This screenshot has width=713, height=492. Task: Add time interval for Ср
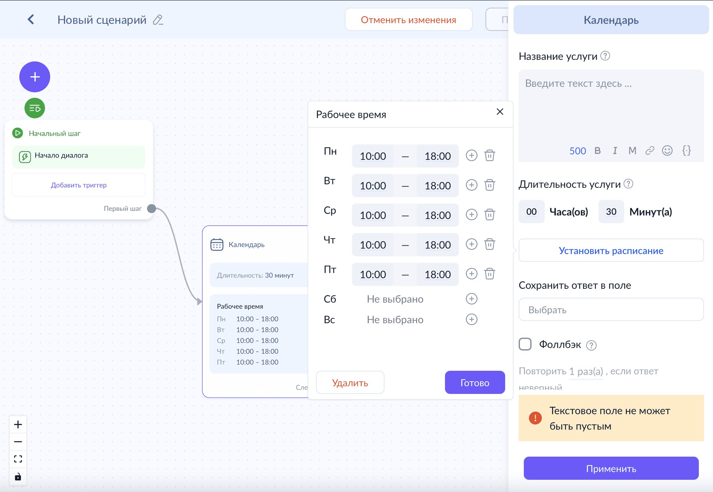tap(472, 215)
